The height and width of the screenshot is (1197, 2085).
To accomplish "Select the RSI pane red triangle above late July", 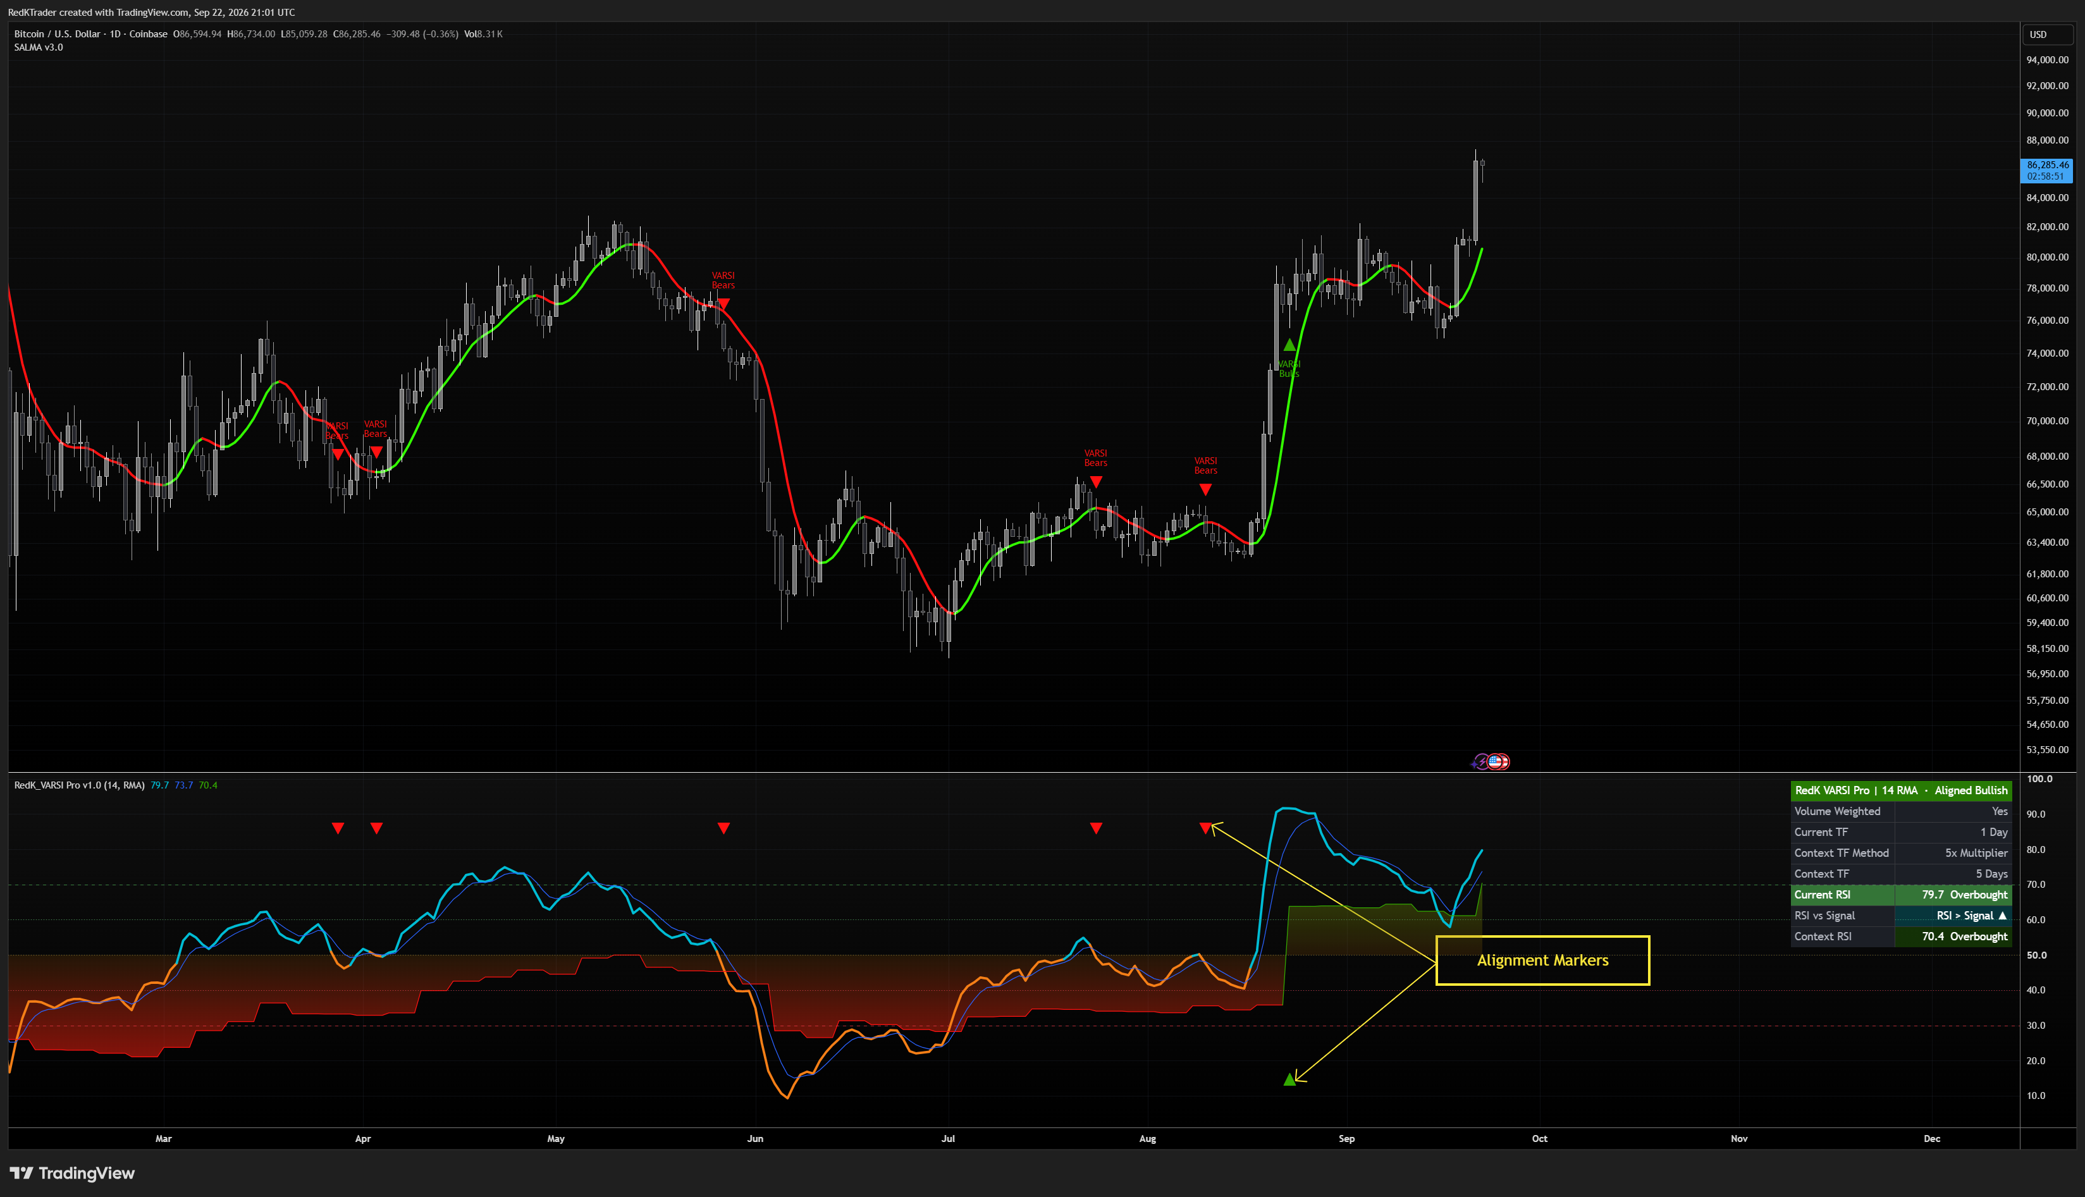I will click(x=1096, y=828).
